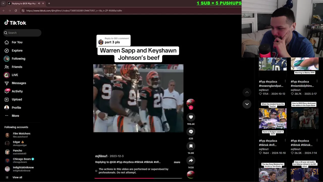
Task: Open the spinning sound disc icon
Action: 191,175
